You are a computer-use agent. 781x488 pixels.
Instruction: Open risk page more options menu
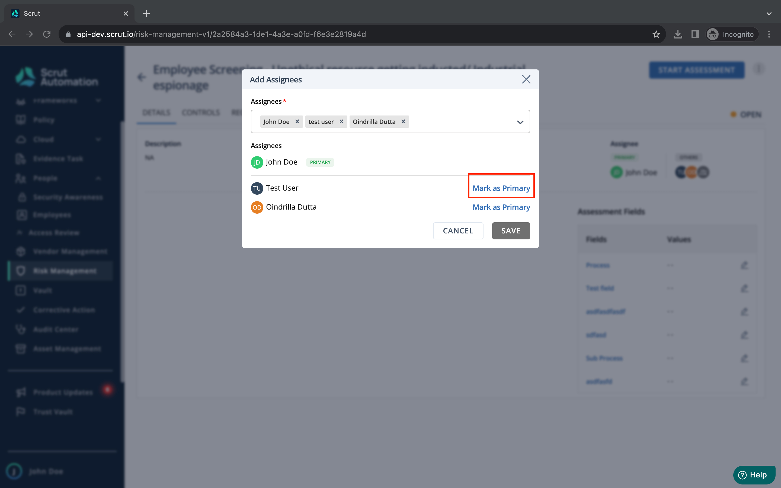(759, 69)
